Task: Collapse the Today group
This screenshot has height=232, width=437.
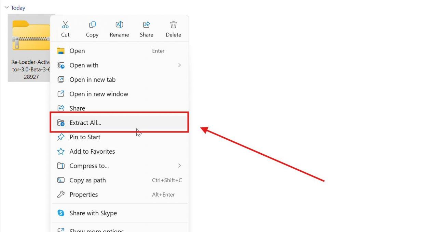Action: pos(6,7)
